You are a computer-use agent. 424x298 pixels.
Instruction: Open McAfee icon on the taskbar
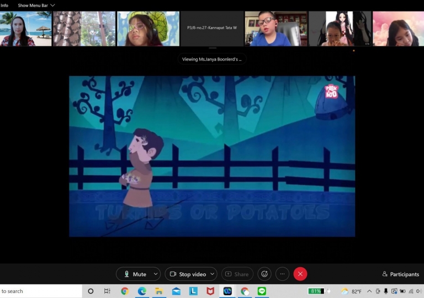coord(210,291)
